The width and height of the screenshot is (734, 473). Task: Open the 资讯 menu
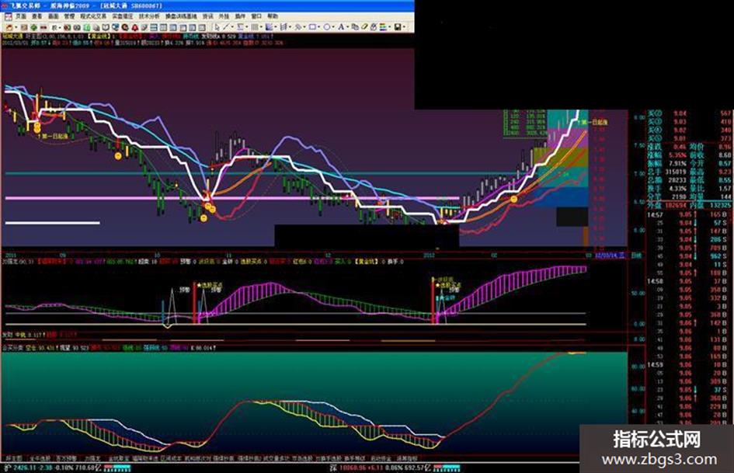pos(207,16)
